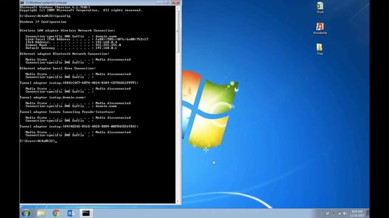Click the IPv4 Address 192.168.0.4 line

[x=71, y=42]
